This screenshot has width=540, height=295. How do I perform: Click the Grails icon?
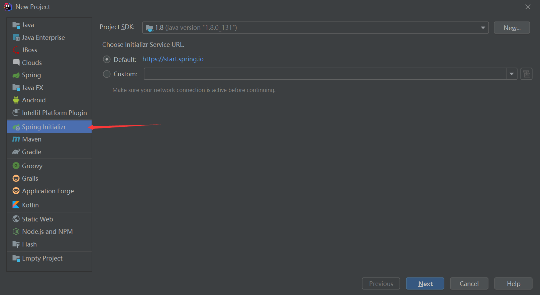tap(16, 178)
